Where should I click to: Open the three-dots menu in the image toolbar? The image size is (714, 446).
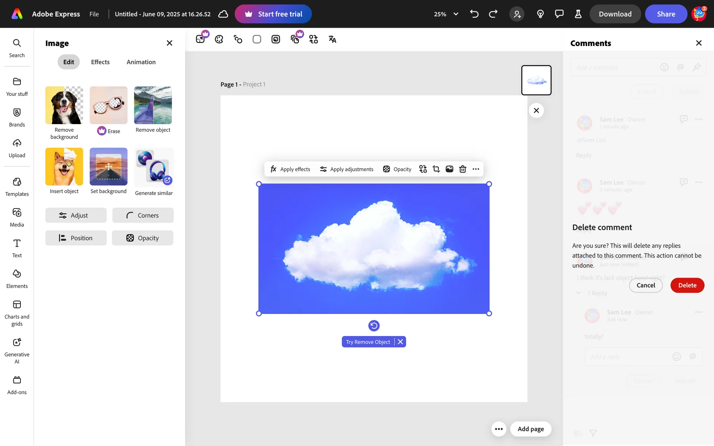click(476, 169)
